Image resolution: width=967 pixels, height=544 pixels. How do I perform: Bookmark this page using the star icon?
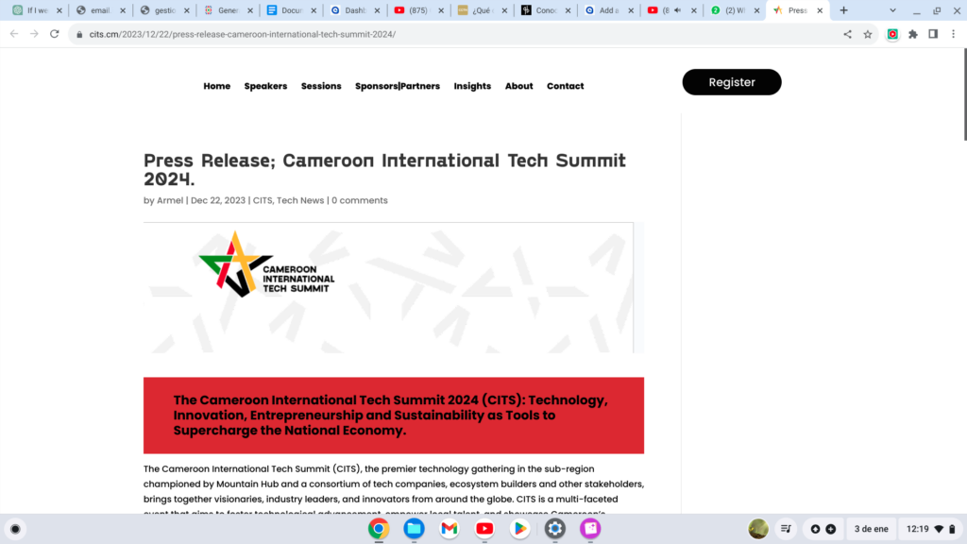coord(868,33)
